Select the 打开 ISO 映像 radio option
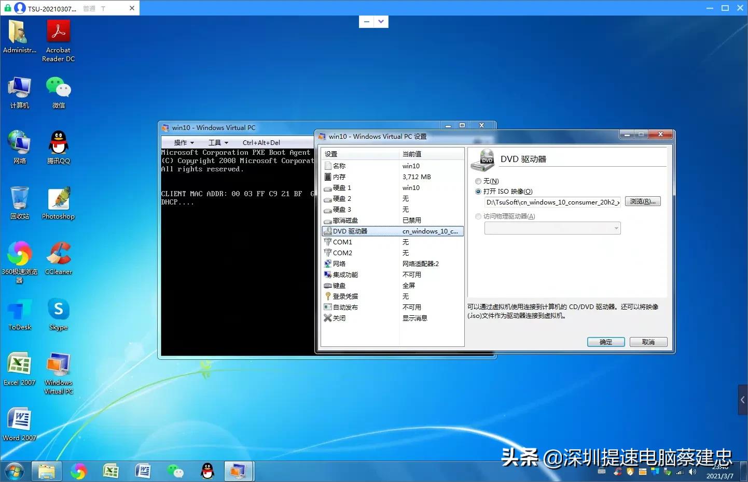 click(x=478, y=192)
